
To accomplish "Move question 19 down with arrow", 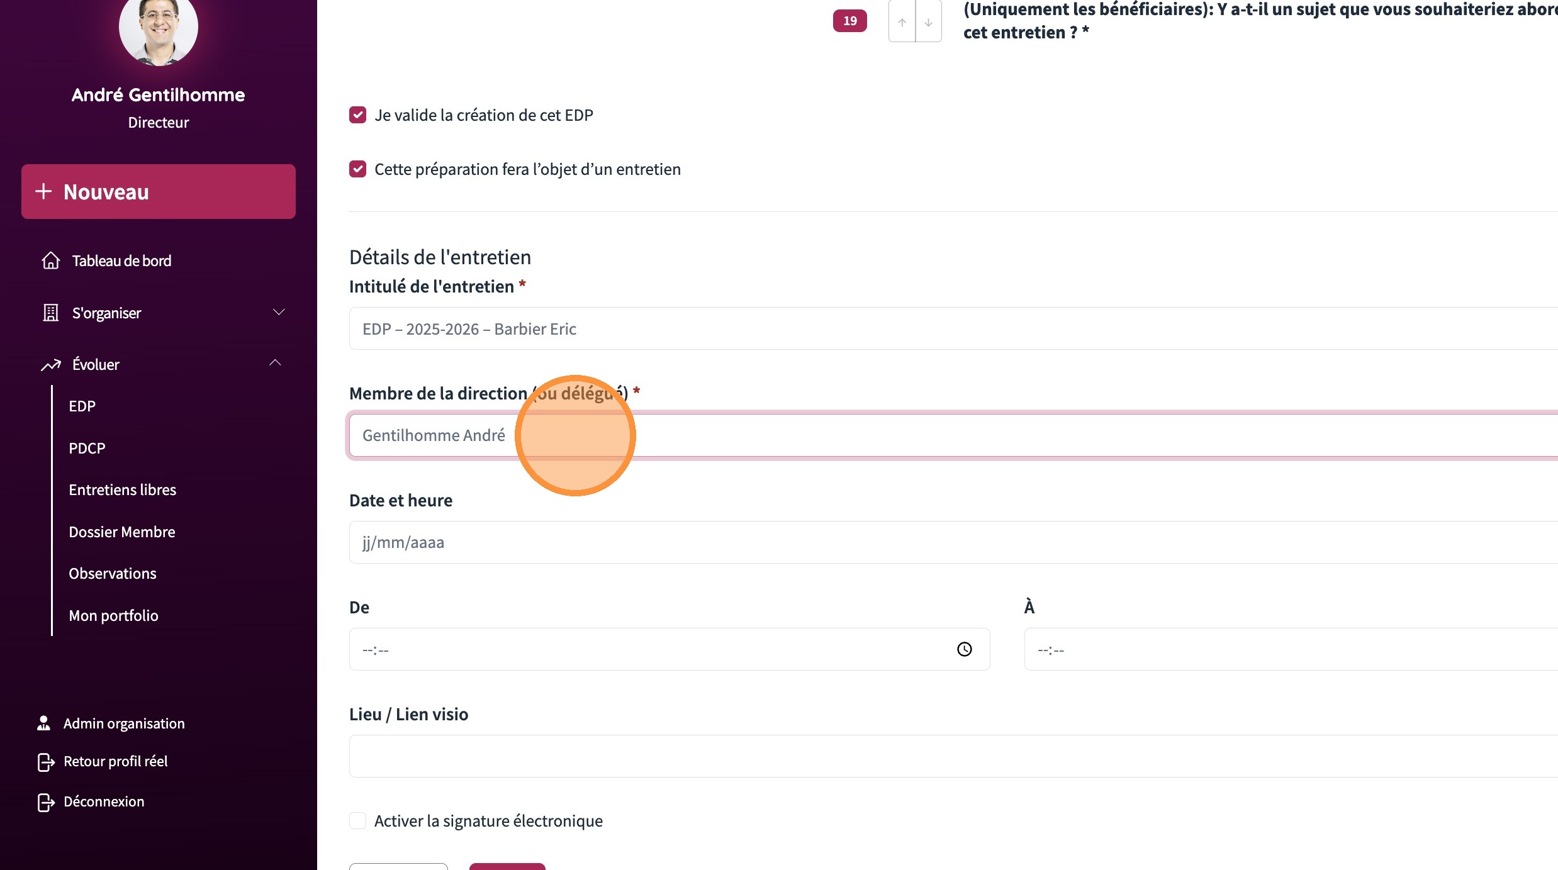I will [928, 22].
